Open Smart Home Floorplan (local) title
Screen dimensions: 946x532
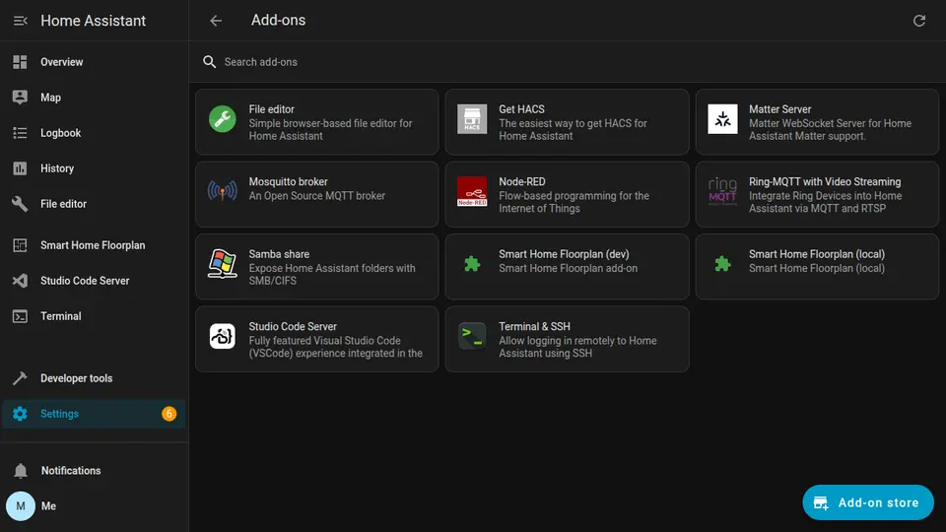coord(816,254)
